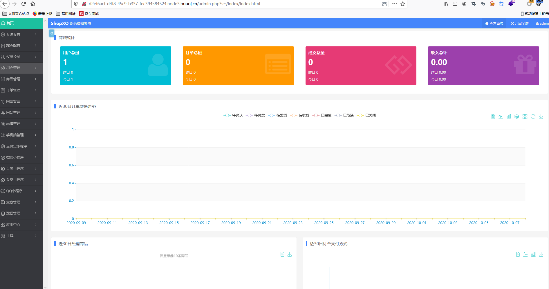Viewport: 549px width, 289px height.
Task: Click the 微信小程序 sidebar icon
Action: point(3,157)
